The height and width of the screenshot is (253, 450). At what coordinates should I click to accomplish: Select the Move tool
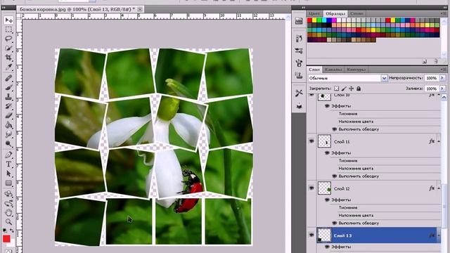point(8,20)
